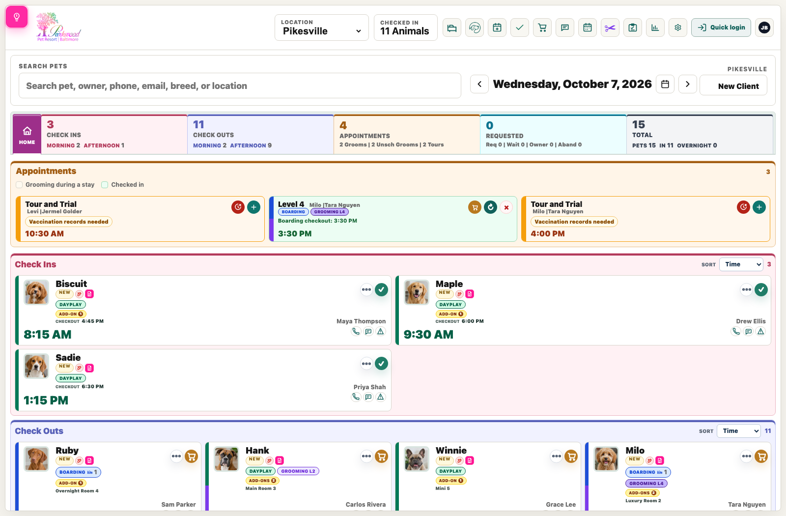Select the Appointments summary tab
This screenshot has width=786, height=516.
point(407,135)
